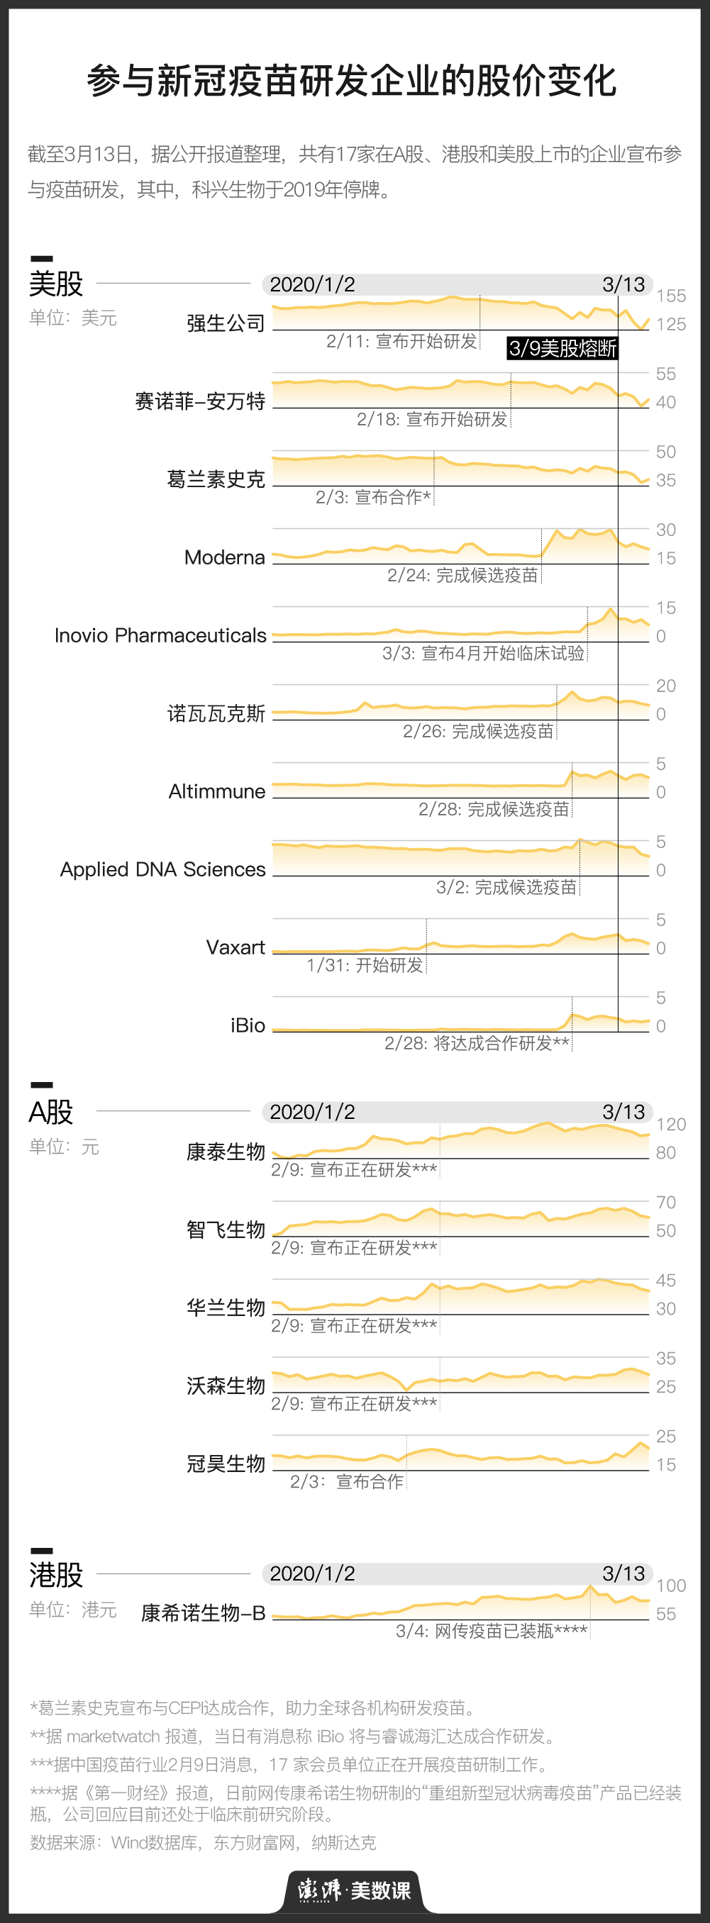Select the Inovio Pharmaceuticals label
This screenshot has width=710, height=1923.
(160, 635)
